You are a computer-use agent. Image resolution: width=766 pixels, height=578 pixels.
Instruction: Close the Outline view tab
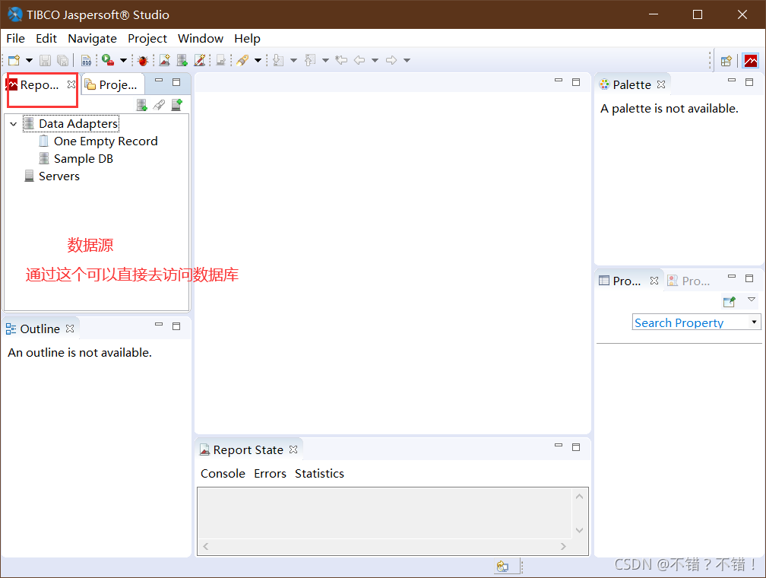pos(70,329)
